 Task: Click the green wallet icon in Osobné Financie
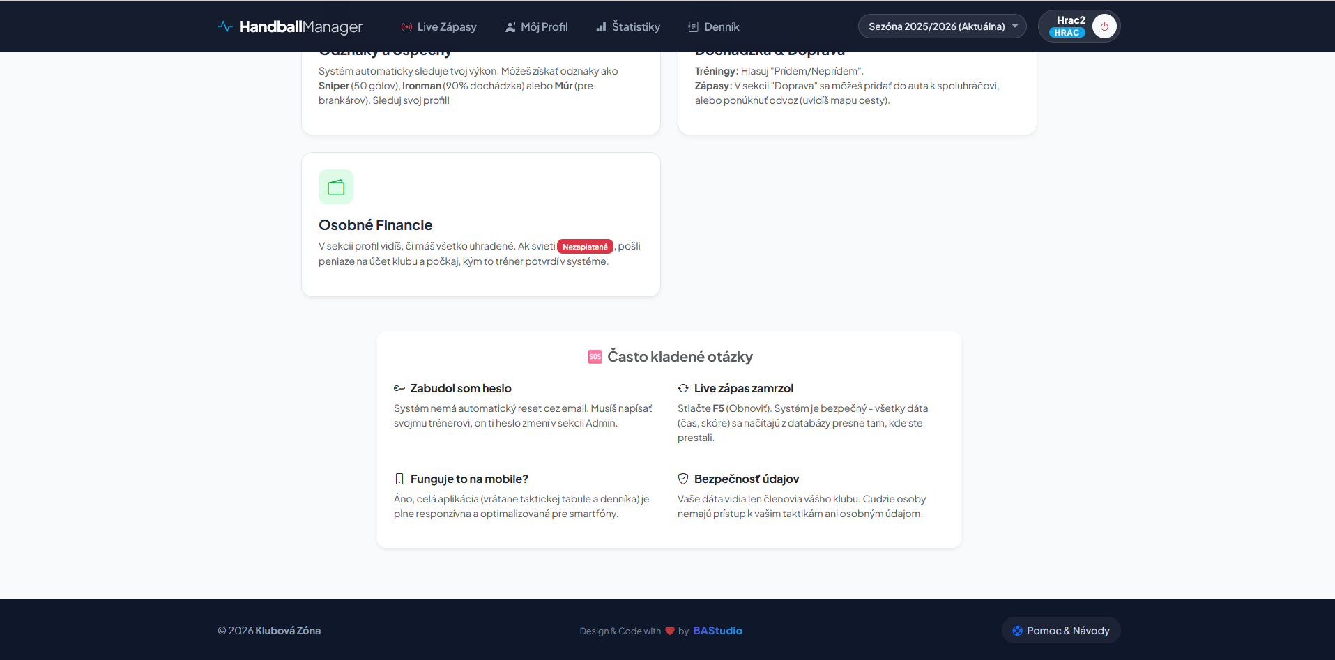pos(336,187)
